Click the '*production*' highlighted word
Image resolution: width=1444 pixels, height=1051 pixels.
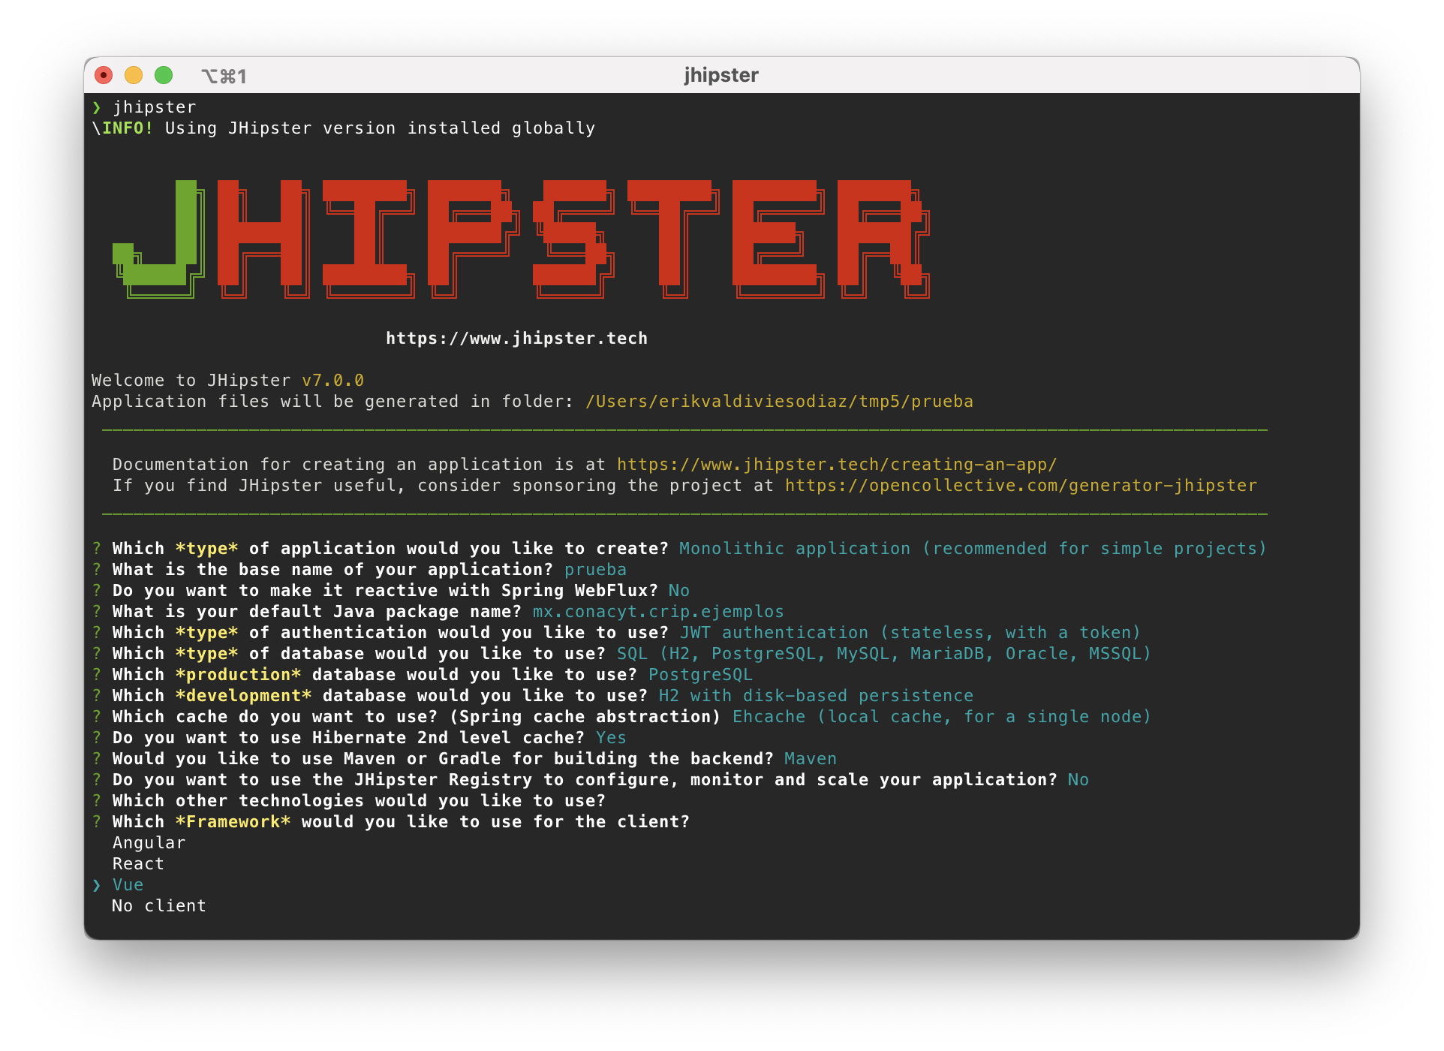click(238, 675)
